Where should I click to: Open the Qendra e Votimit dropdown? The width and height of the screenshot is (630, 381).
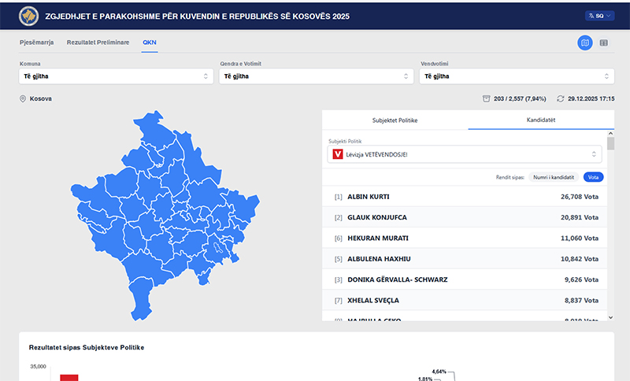(x=316, y=76)
